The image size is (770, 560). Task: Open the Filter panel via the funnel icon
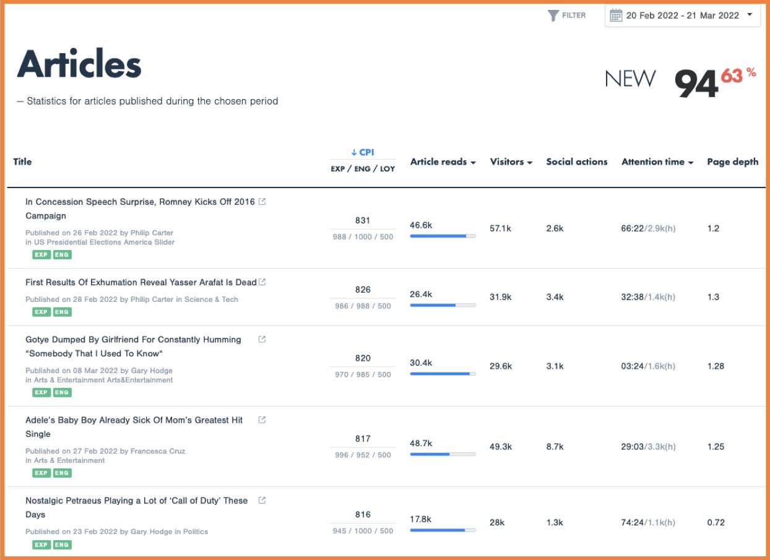[x=553, y=15]
